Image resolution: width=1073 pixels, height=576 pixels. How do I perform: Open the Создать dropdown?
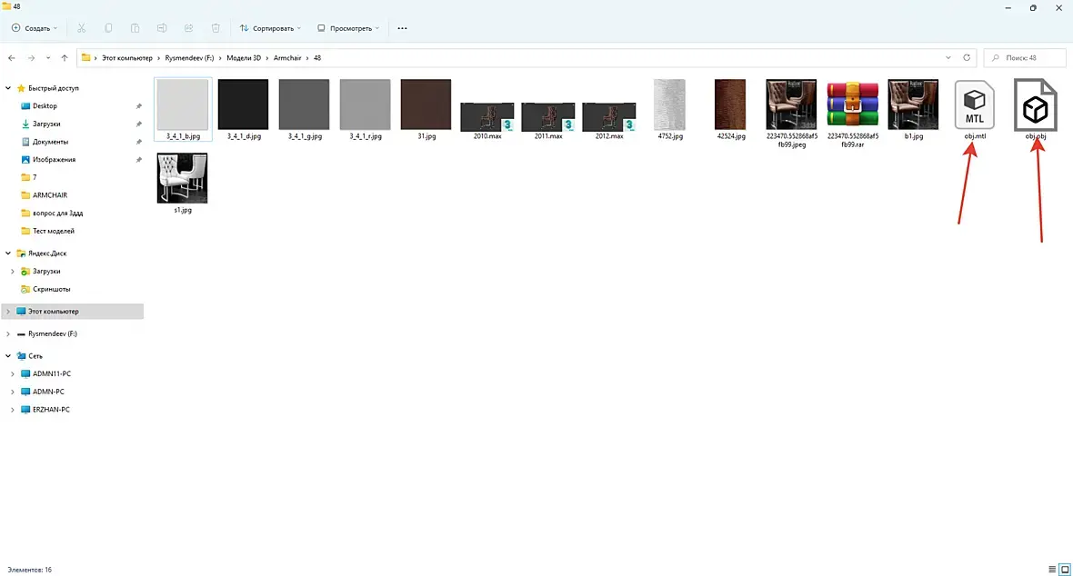point(35,28)
